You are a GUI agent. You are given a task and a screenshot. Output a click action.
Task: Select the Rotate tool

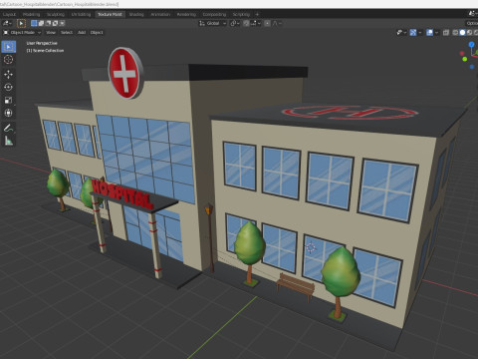(x=8, y=87)
